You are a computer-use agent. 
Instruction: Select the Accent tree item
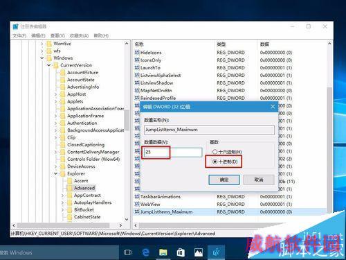pyautogui.click(x=81, y=181)
